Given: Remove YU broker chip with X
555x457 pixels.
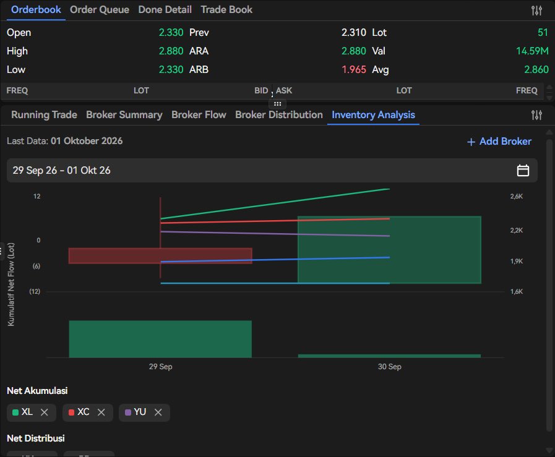Looking at the screenshot, I should pyautogui.click(x=158, y=412).
